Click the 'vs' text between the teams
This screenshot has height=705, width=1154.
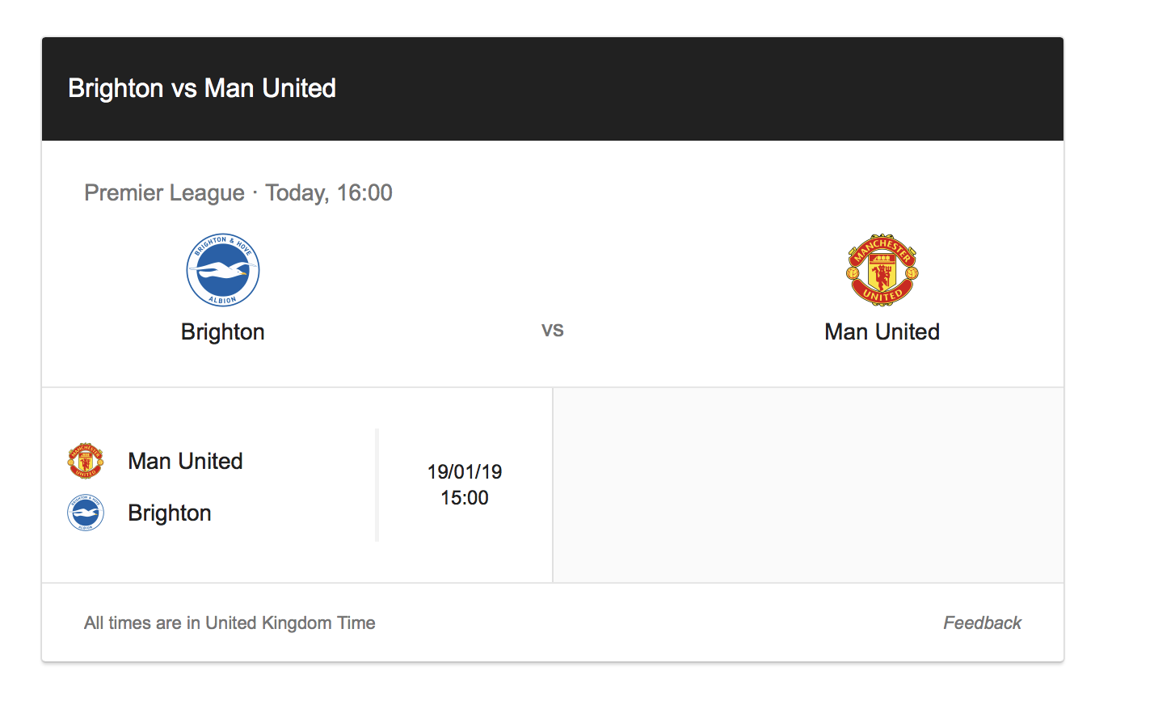(x=553, y=330)
